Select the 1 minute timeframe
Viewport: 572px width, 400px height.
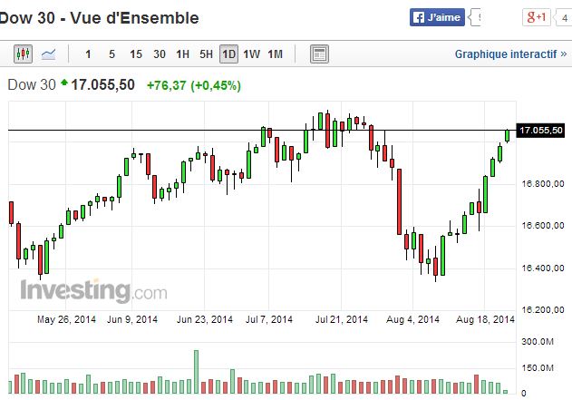88,54
